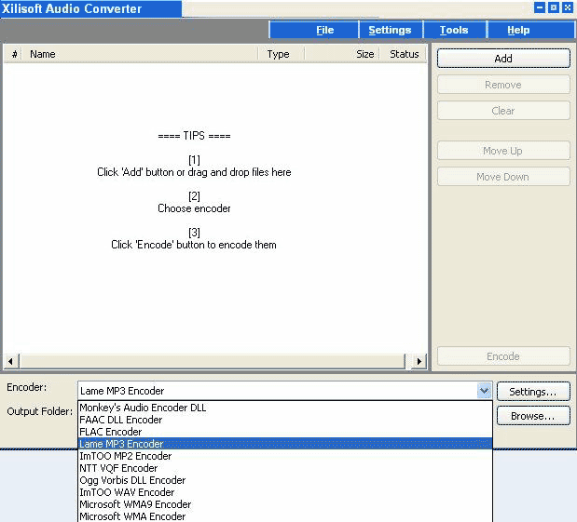Screen dimensions: 577x522
Task: Choose NTT VQF Encoder option
Action: click(x=118, y=468)
